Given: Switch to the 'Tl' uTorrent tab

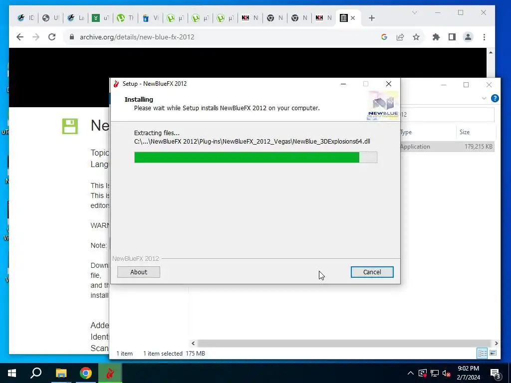Looking at the screenshot, I should [x=125, y=18].
